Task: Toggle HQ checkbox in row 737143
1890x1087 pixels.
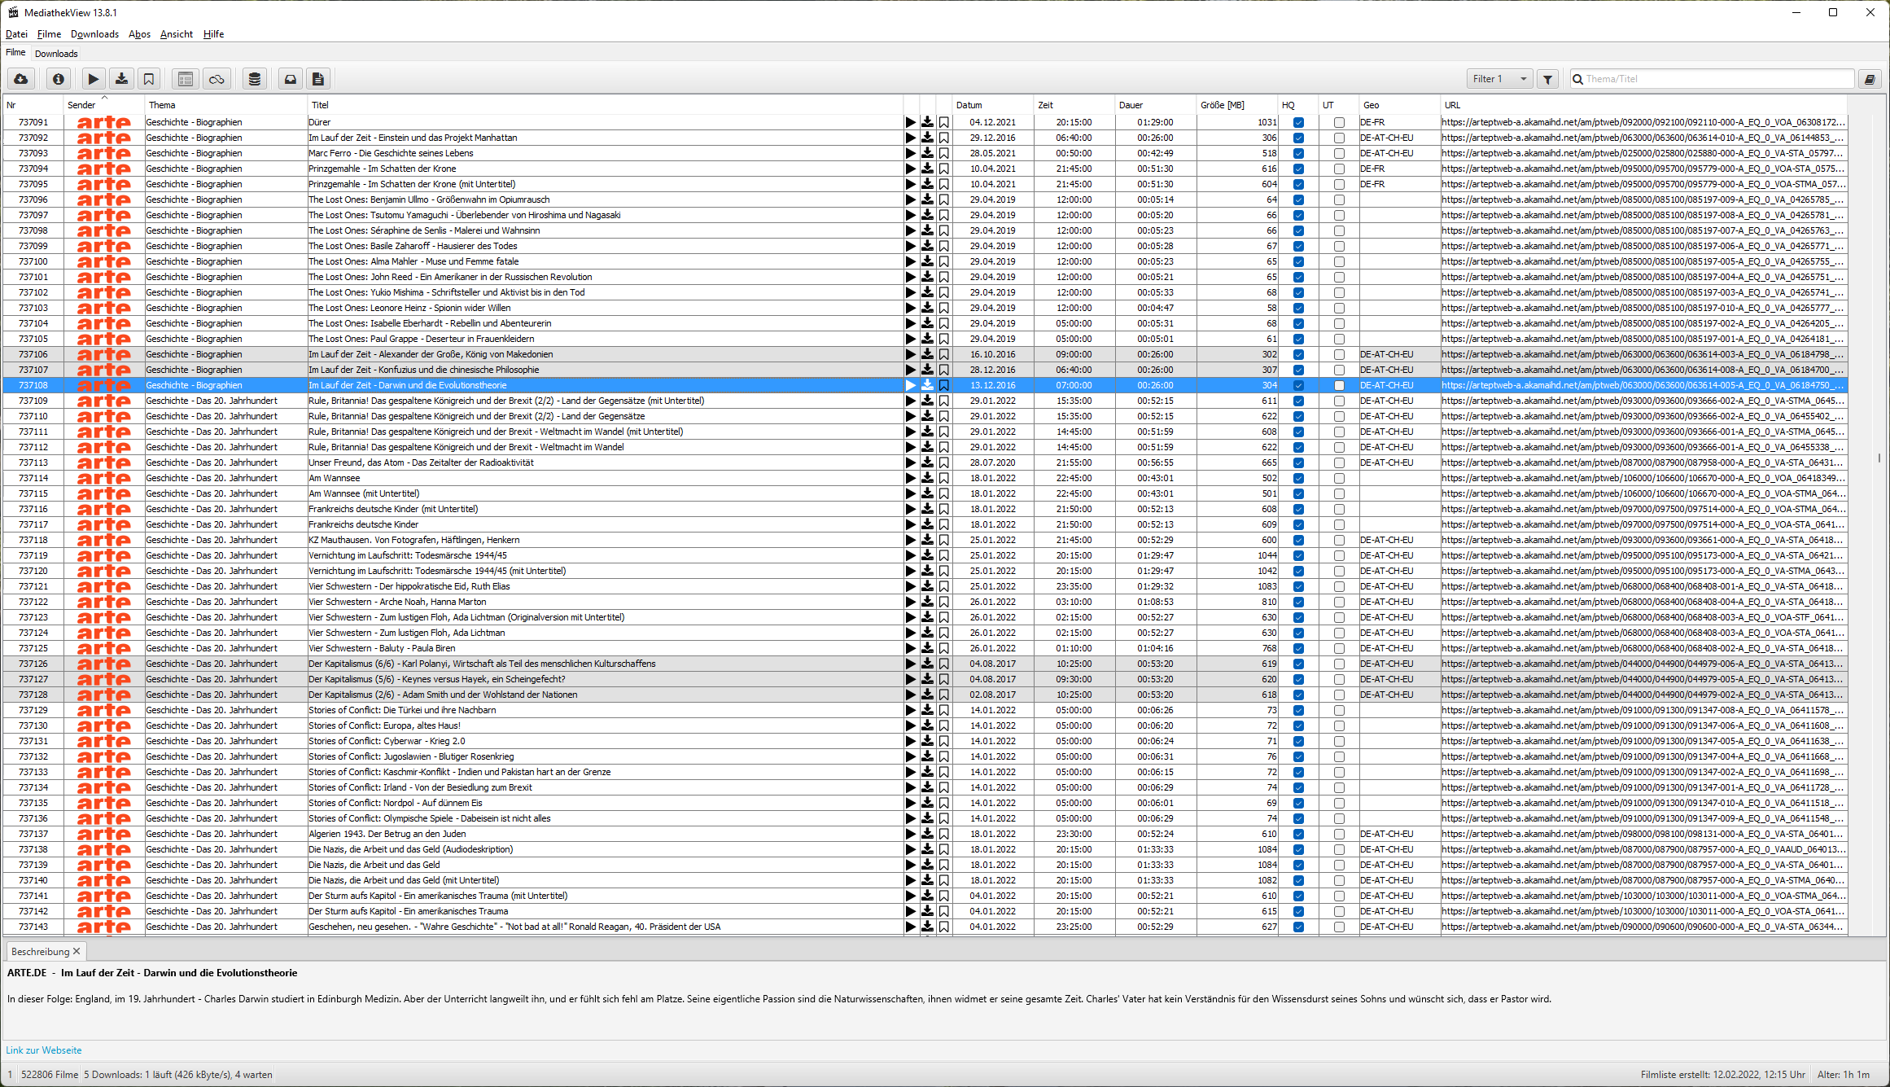Action: tap(1298, 927)
